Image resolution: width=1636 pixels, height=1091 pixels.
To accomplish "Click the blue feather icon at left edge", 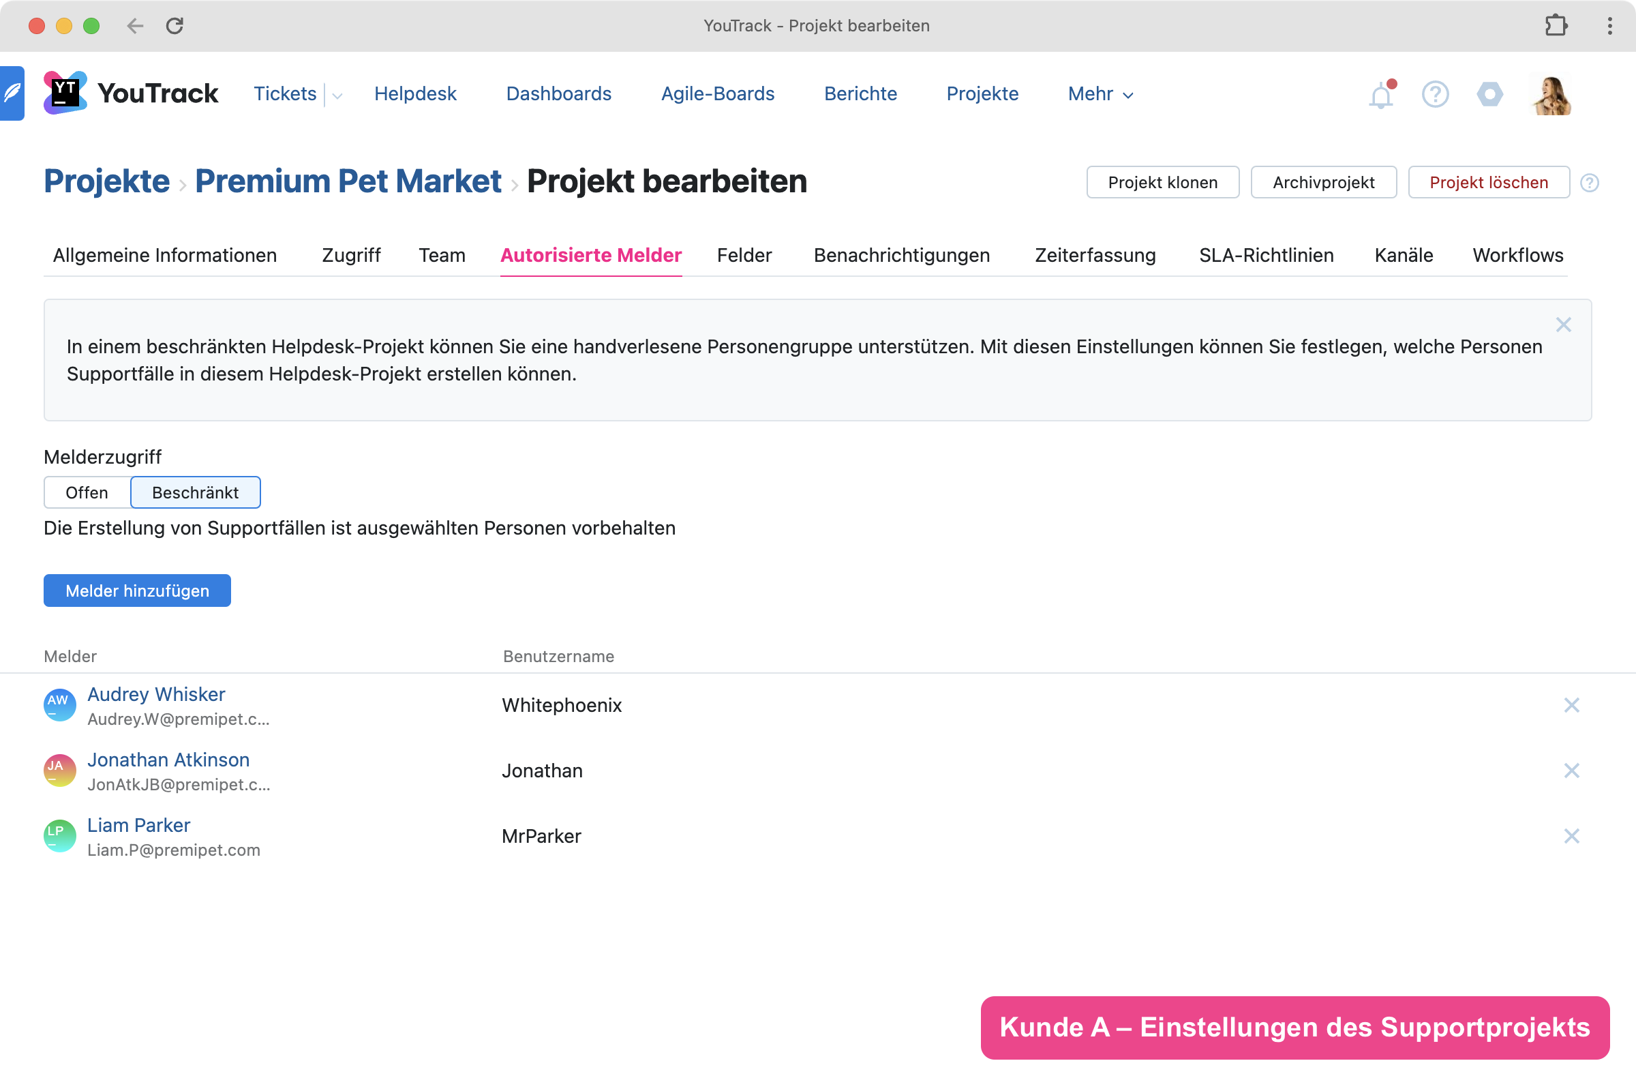I will tap(12, 93).
